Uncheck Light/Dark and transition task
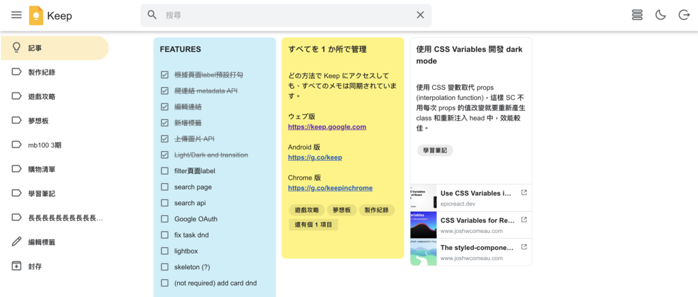This screenshot has height=297, width=698. coord(165,155)
